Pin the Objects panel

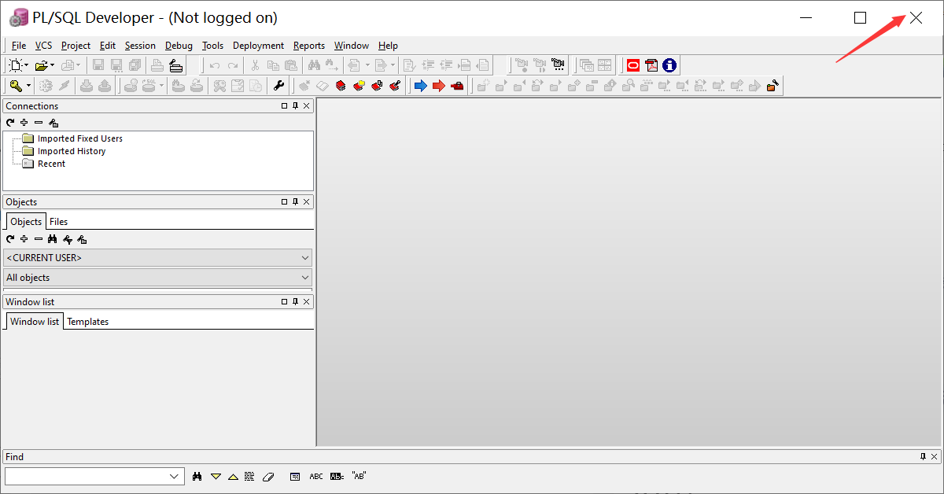[x=296, y=202]
